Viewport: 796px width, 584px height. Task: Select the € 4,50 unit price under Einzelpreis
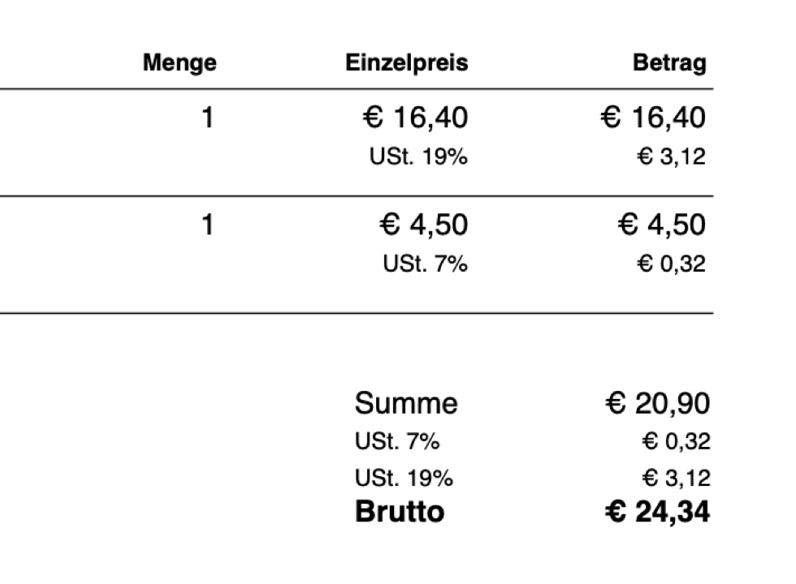pyautogui.click(x=423, y=225)
